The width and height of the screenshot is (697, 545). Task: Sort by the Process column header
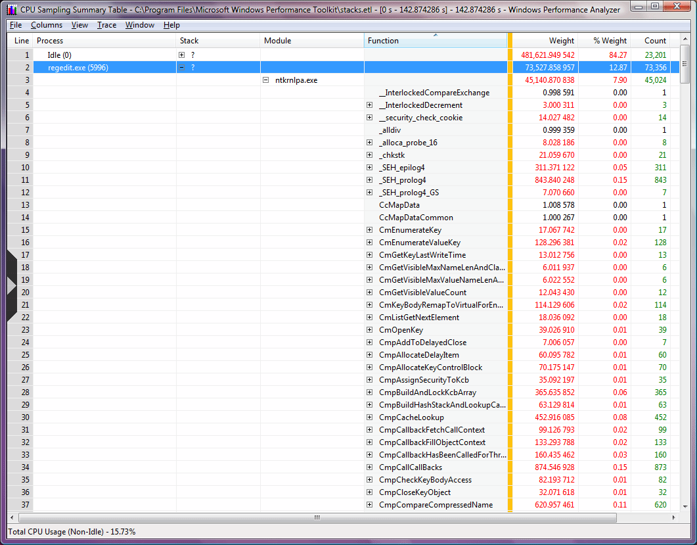(105, 41)
